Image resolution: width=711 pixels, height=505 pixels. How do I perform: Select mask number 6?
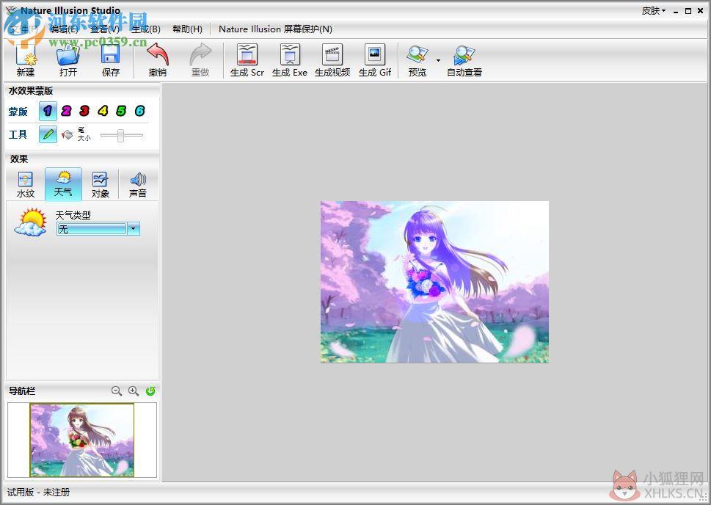click(x=139, y=111)
